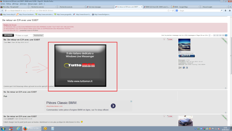Launch Internet Explorer from the taskbar
The image size is (232, 131).
(x=18, y=129)
